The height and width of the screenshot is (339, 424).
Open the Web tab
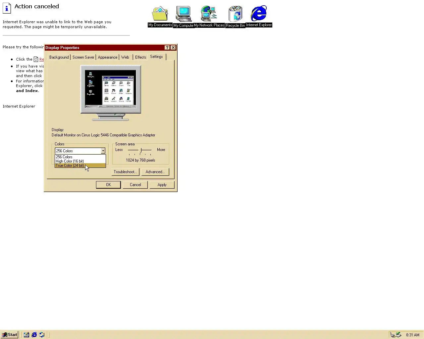pos(125,57)
